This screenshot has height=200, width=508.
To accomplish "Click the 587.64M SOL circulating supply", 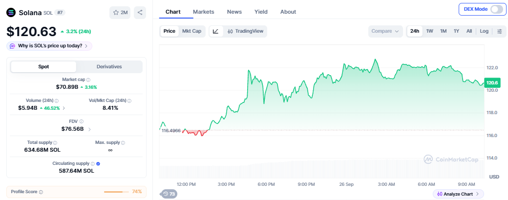I will (x=77, y=171).
